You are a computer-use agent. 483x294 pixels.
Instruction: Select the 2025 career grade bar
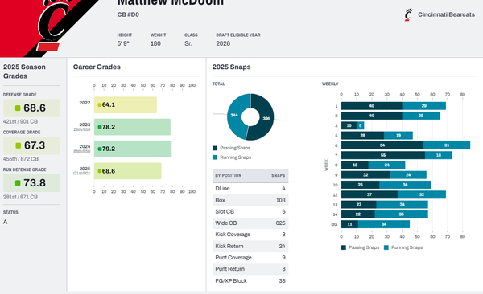[127, 171]
